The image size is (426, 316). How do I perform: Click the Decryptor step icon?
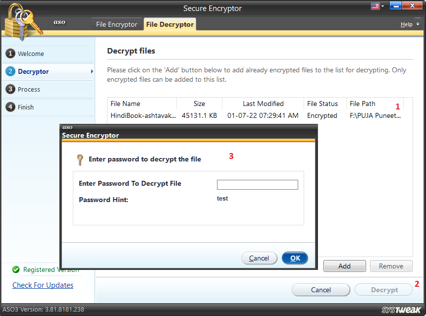pyautogui.click(x=11, y=71)
